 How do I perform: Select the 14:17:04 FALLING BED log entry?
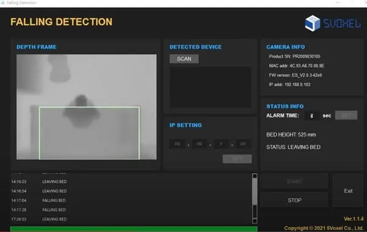(39, 200)
